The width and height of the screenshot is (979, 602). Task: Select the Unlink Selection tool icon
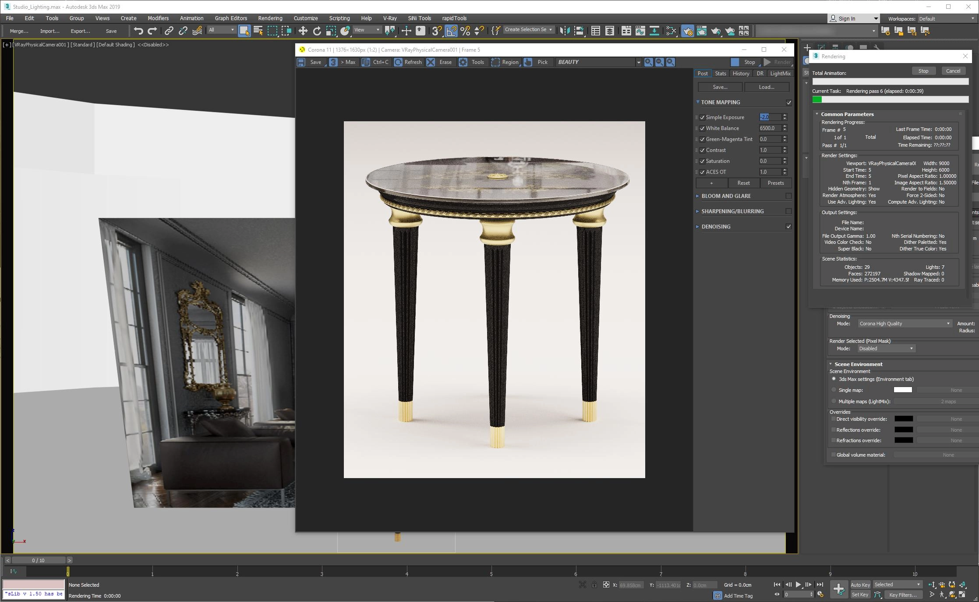(x=183, y=31)
